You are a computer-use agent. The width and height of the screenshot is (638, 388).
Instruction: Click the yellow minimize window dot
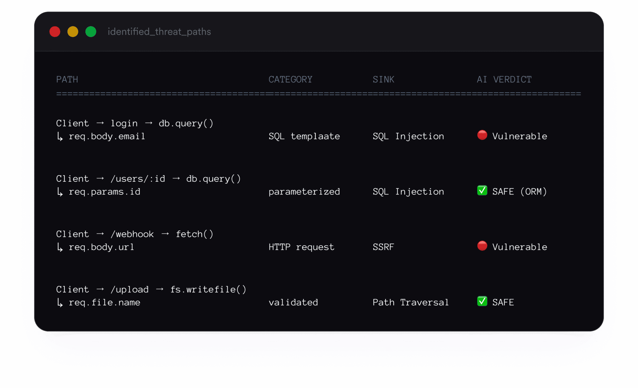tap(73, 32)
